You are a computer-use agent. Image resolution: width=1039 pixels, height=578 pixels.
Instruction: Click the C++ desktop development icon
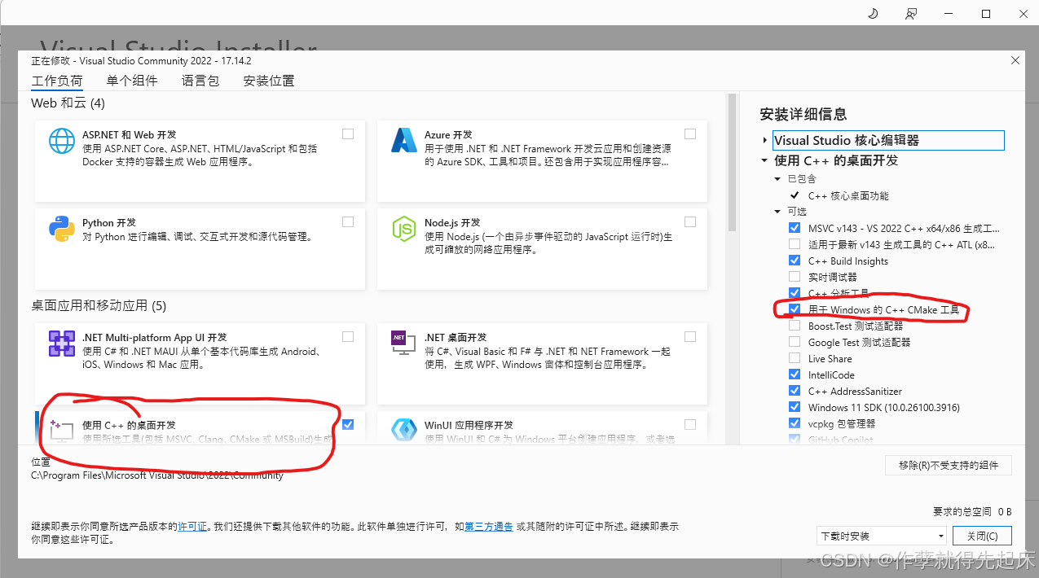[62, 430]
